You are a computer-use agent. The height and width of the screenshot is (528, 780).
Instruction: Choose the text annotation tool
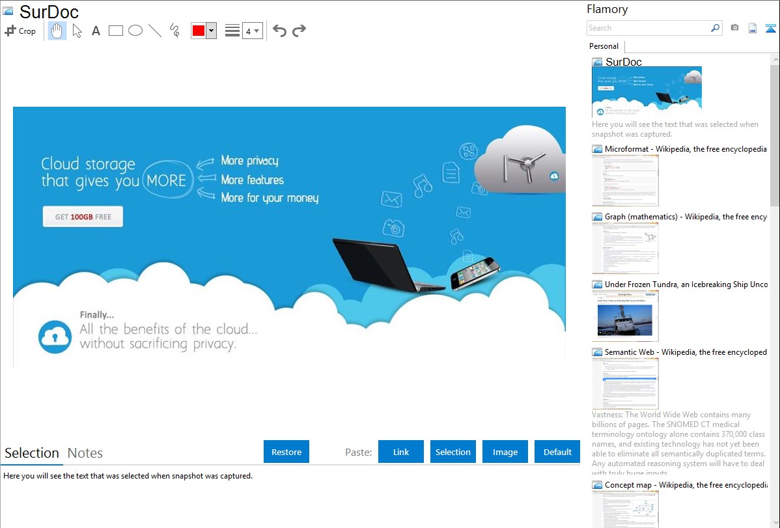point(96,31)
